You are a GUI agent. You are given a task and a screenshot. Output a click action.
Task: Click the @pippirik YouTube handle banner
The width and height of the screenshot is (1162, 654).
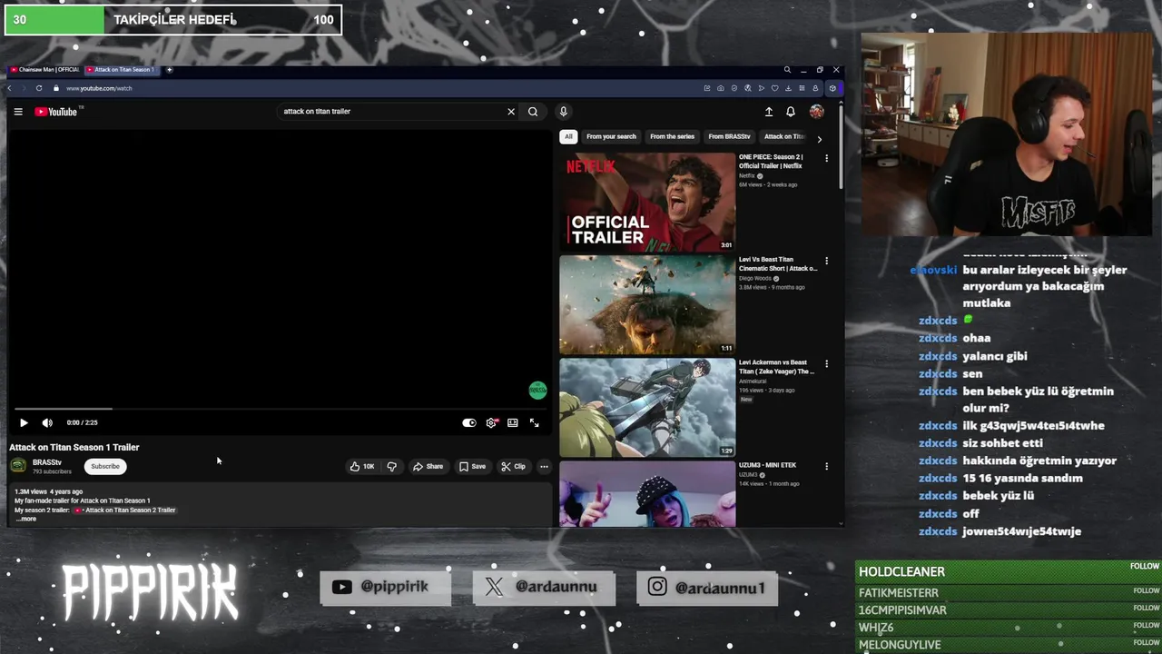[x=386, y=588]
